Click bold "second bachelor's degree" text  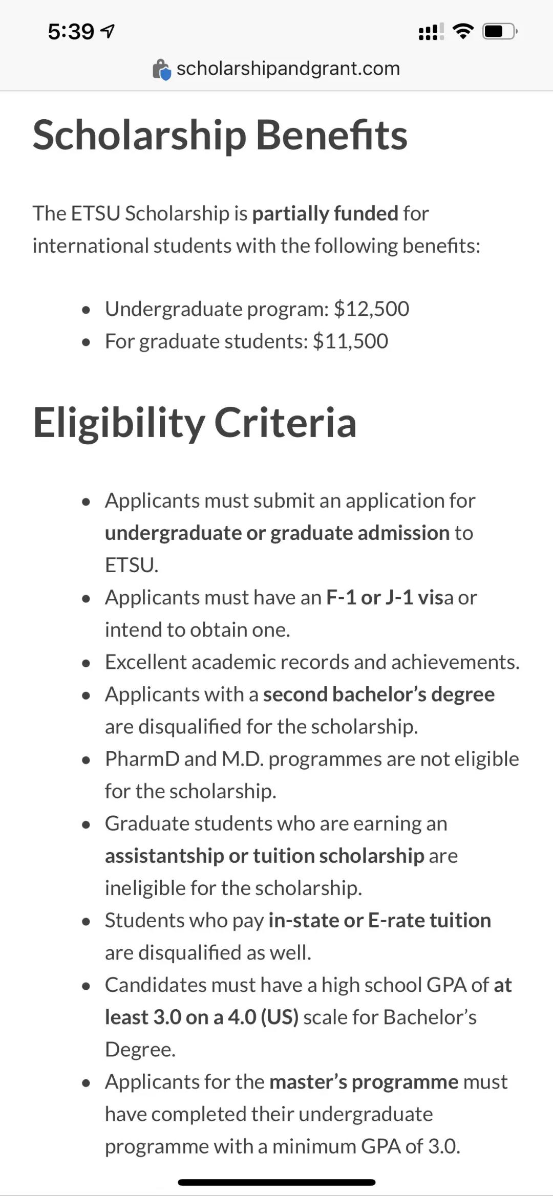pyautogui.click(x=379, y=694)
